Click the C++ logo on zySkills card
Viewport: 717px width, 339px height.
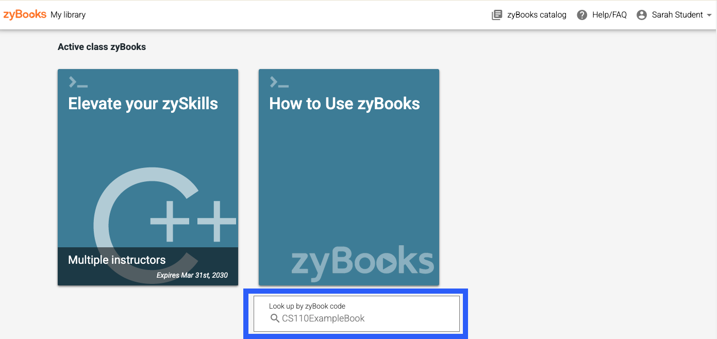165,225
